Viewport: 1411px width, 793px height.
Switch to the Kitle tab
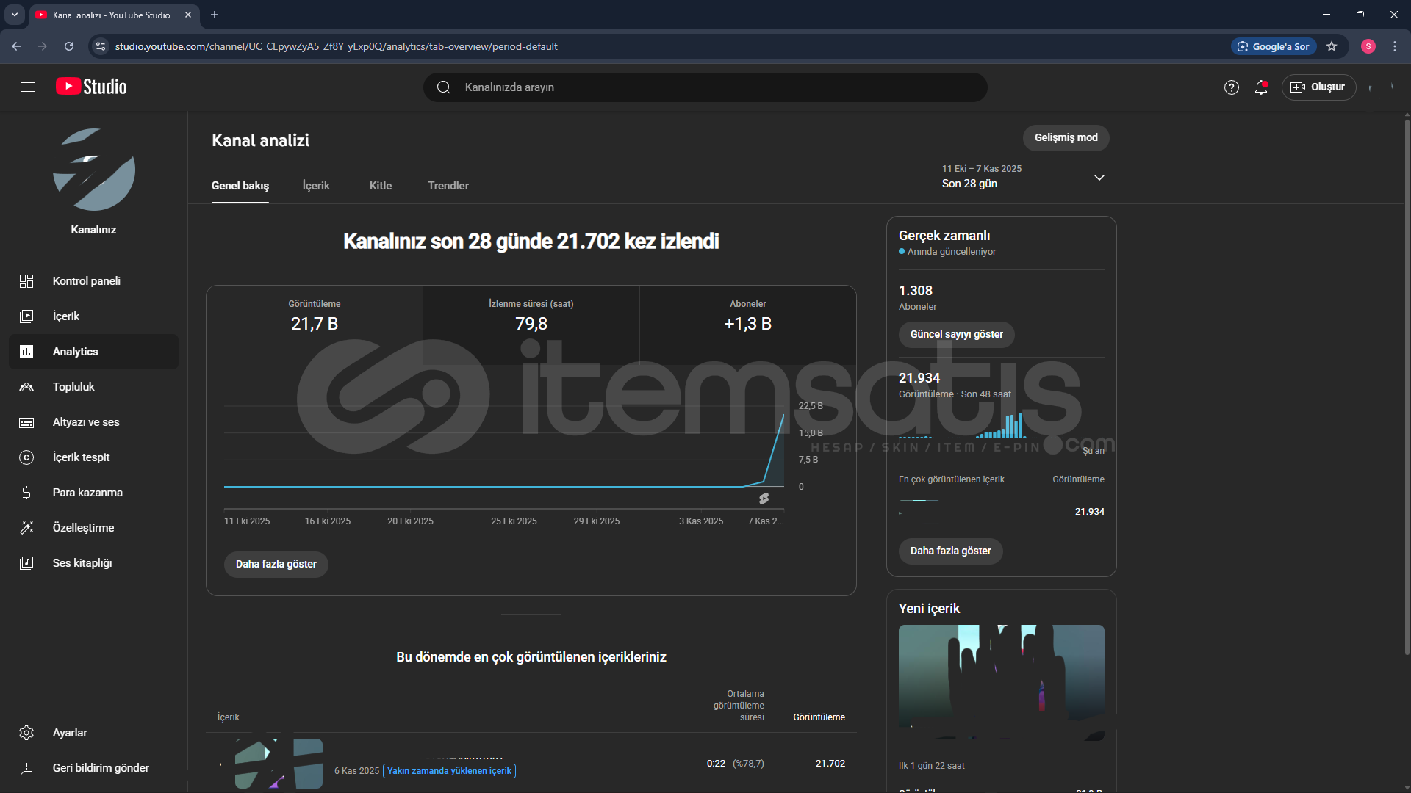pyautogui.click(x=380, y=186)
